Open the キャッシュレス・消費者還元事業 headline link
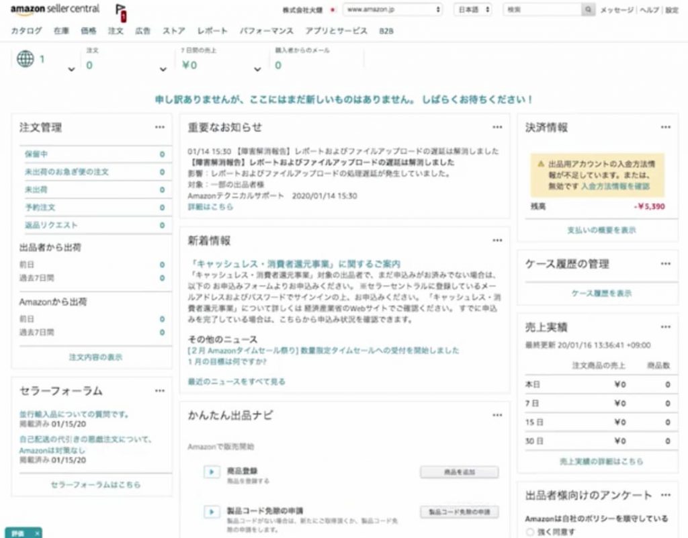Viewport: 688px width, 538px height. coord(294,264)
